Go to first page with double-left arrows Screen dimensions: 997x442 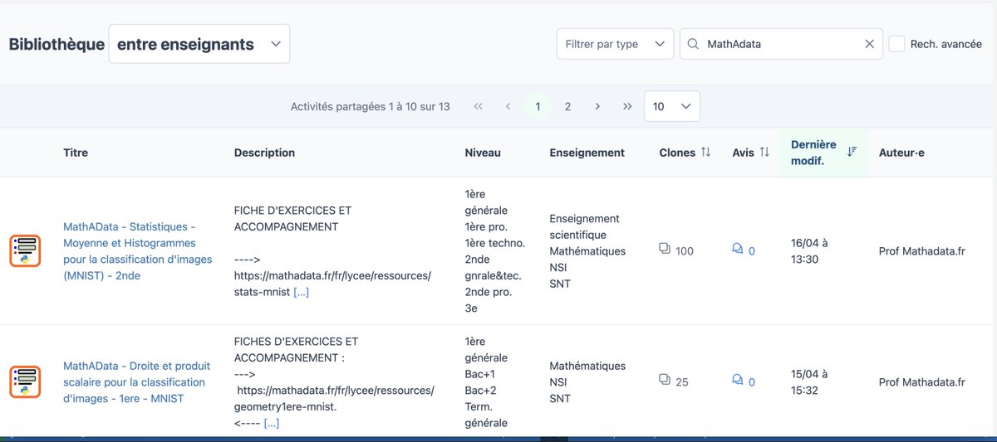tap(478, 106)
